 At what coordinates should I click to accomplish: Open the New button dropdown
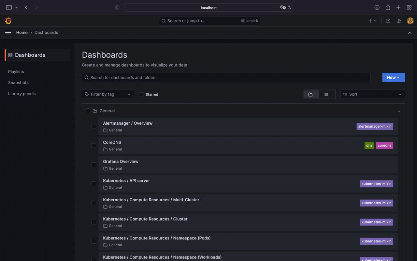(x=394, y=77)
